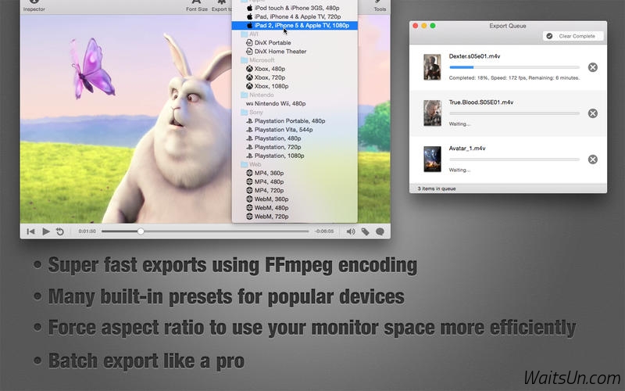The width and height of the screenshot is (625, 391).
Task: Minimize the Export Queue window
Action: point(424,26)
